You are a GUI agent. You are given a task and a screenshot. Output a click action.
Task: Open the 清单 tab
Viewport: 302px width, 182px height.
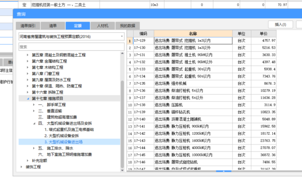[x=52, y=26]
